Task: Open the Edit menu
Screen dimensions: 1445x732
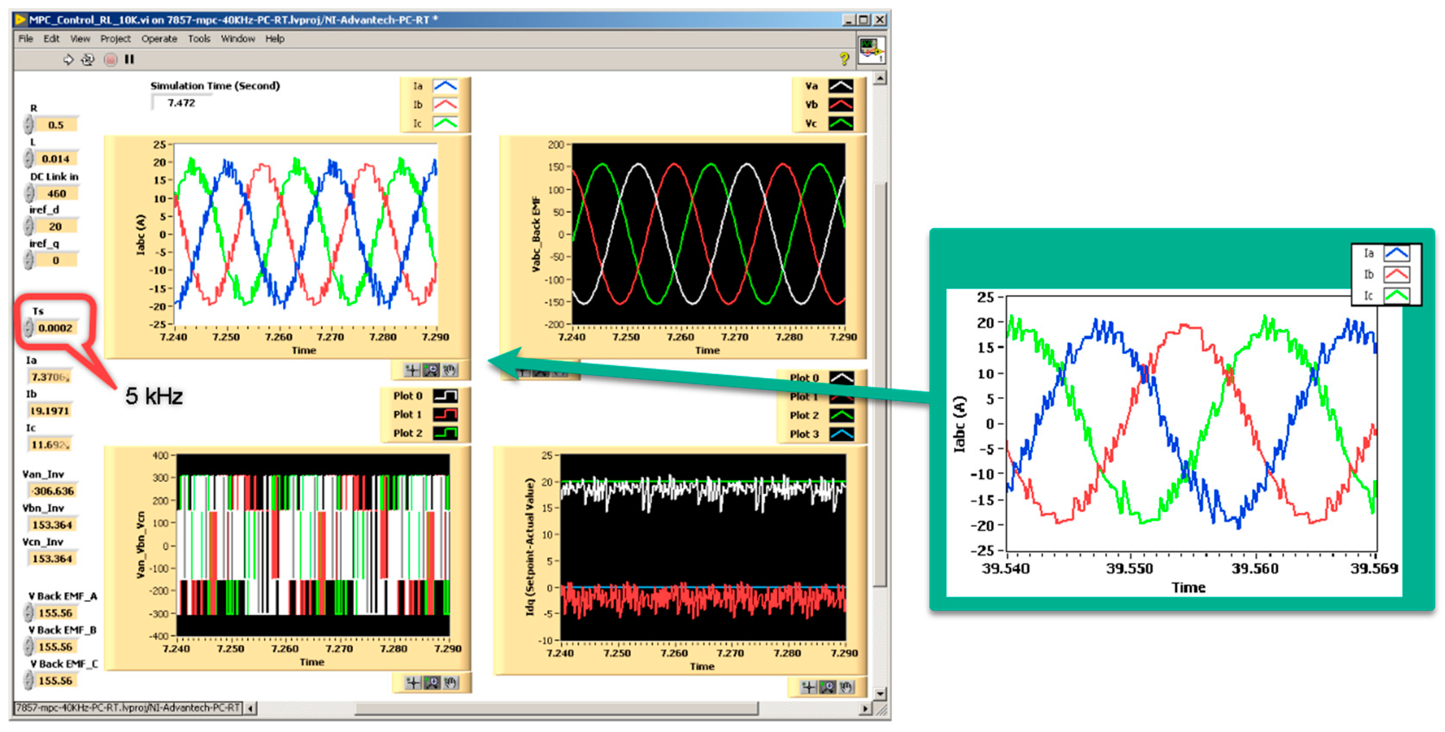Action: pyautogui.click(x=51, y=39)
